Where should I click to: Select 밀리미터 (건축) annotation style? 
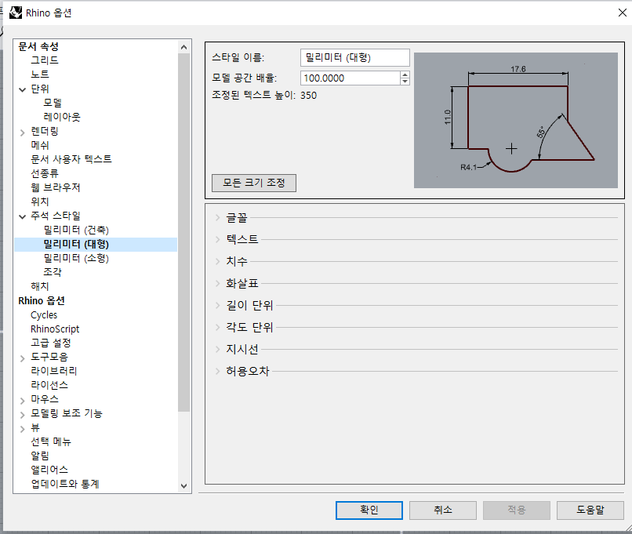(x=76, y=230)
